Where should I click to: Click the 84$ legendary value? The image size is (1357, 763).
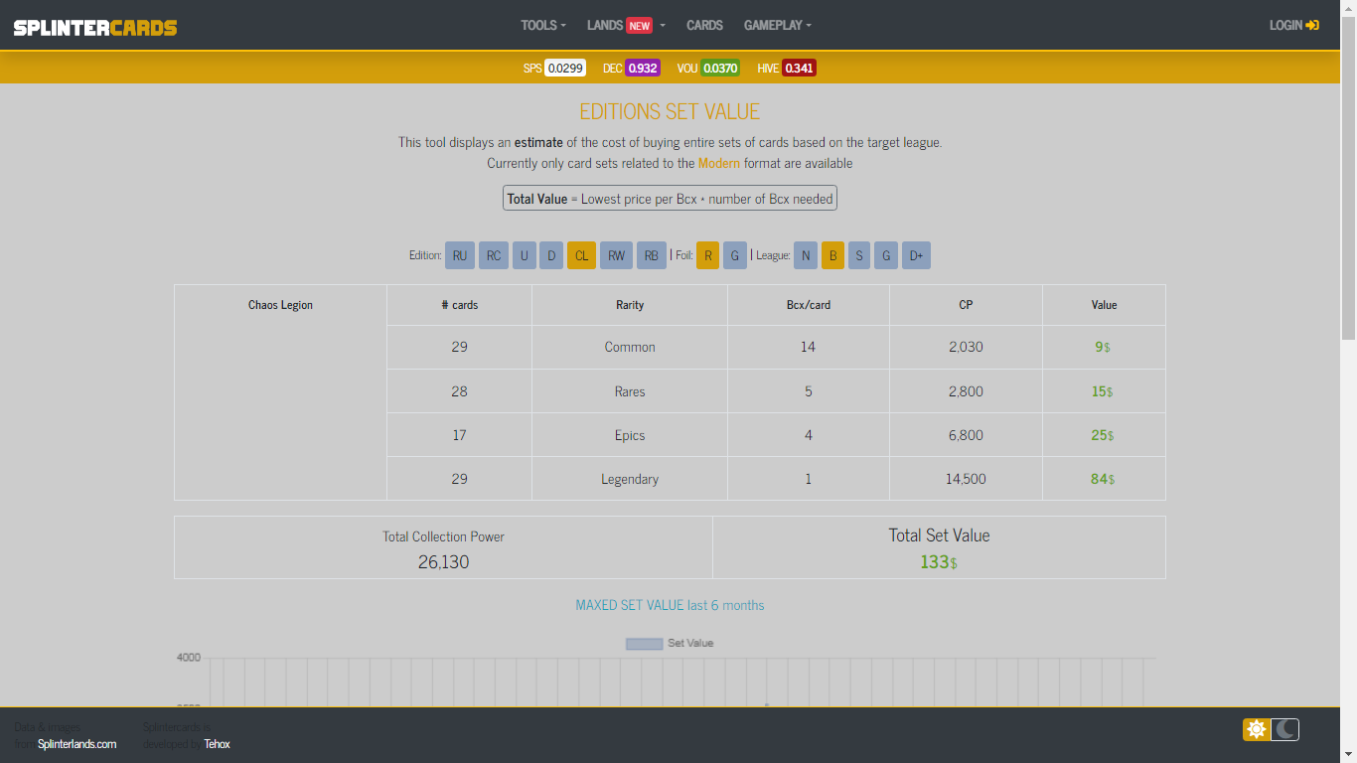pos(1103,479)
